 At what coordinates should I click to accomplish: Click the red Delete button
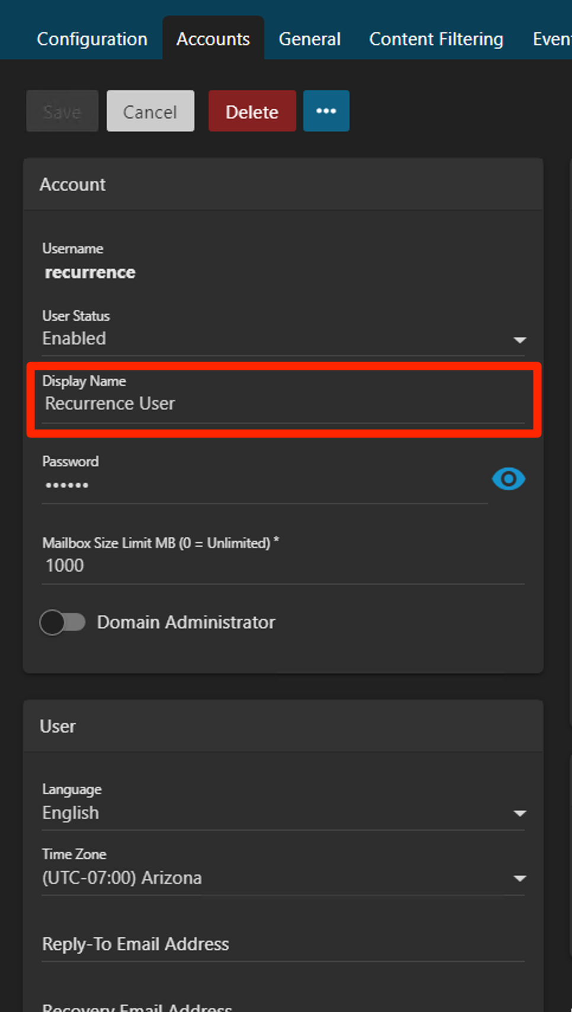[252, 111]
